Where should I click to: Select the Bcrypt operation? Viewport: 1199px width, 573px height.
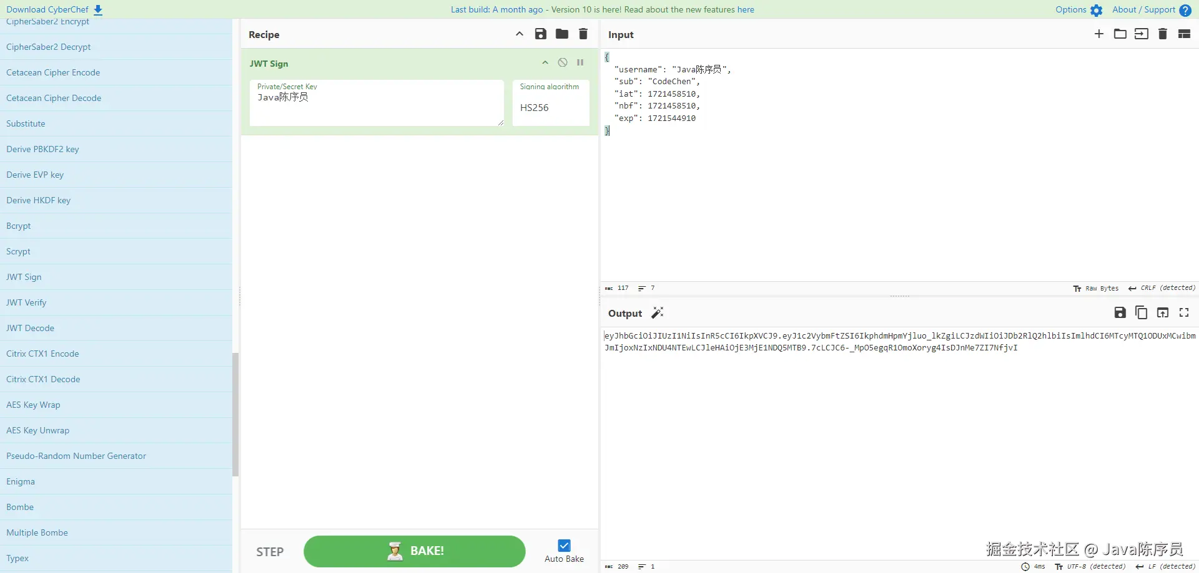[116, 226]
